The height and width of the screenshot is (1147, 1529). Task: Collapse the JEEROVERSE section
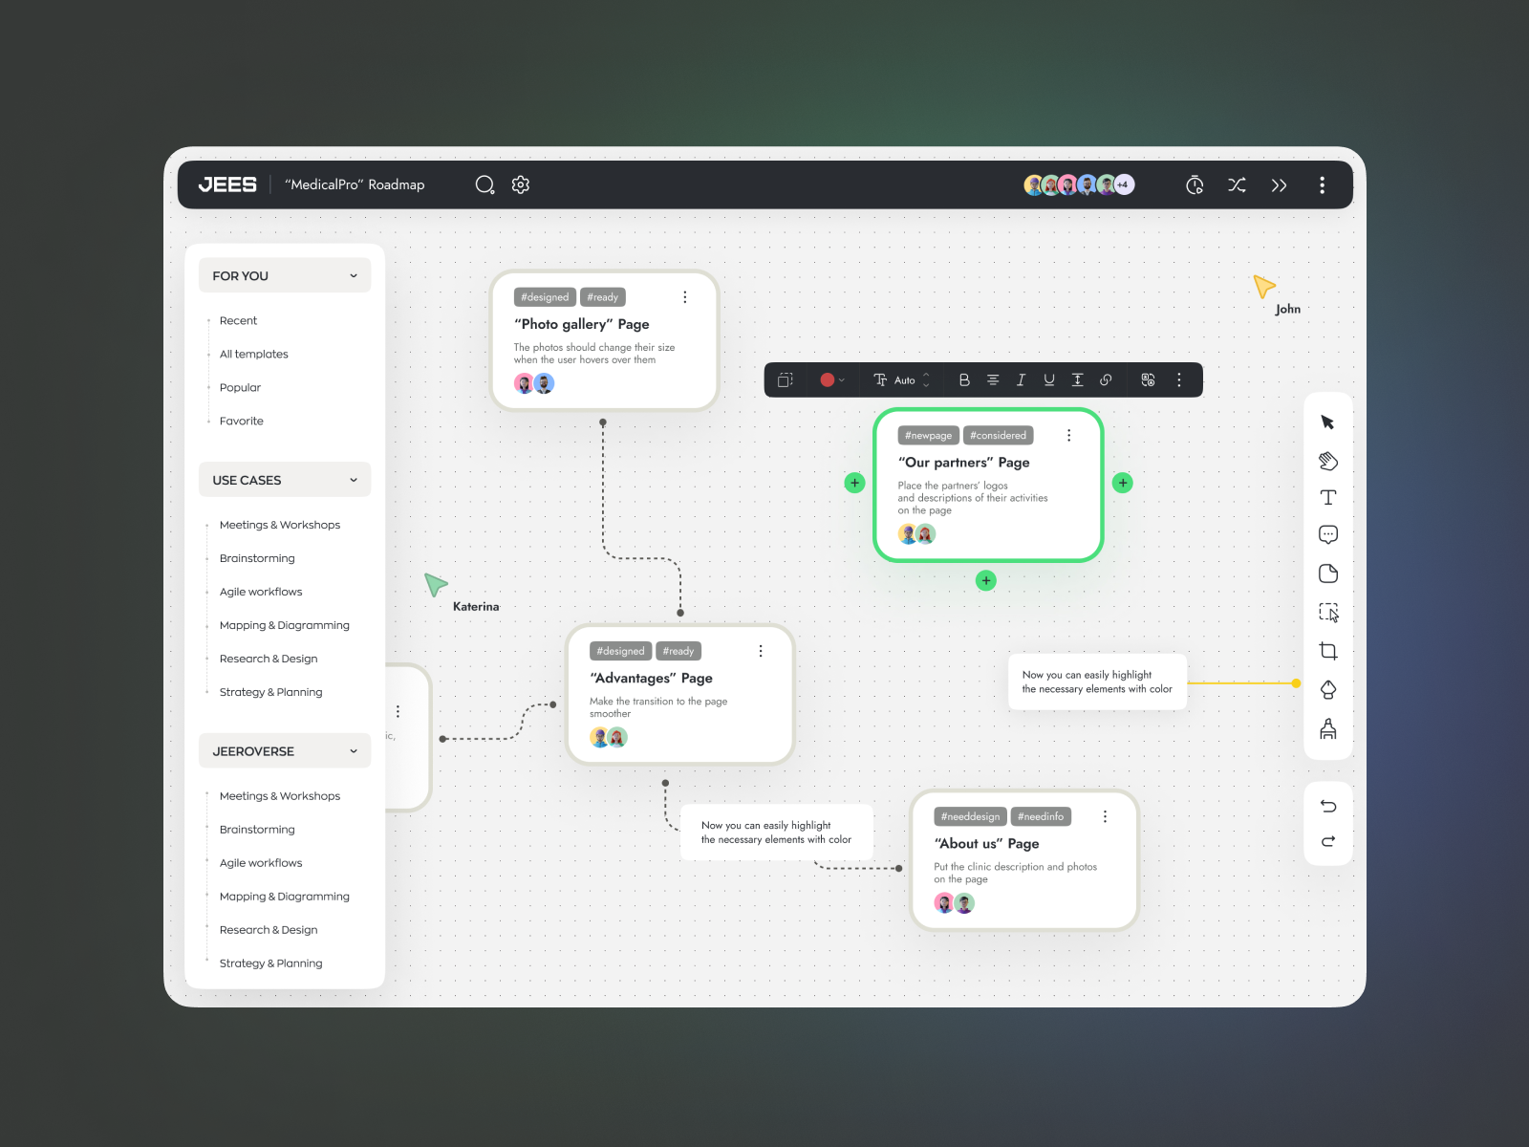(x=285, y=751)
